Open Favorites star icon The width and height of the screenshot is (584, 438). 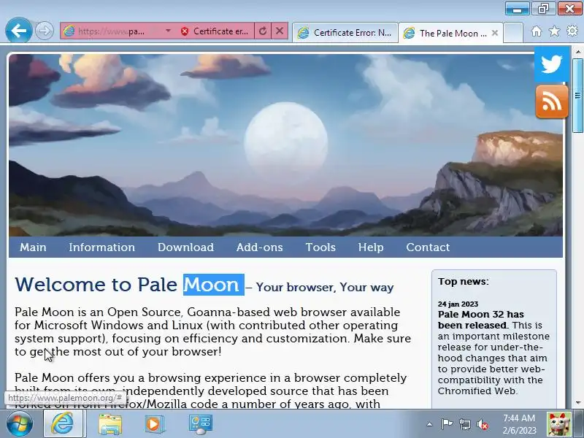[x=554, y=31]
